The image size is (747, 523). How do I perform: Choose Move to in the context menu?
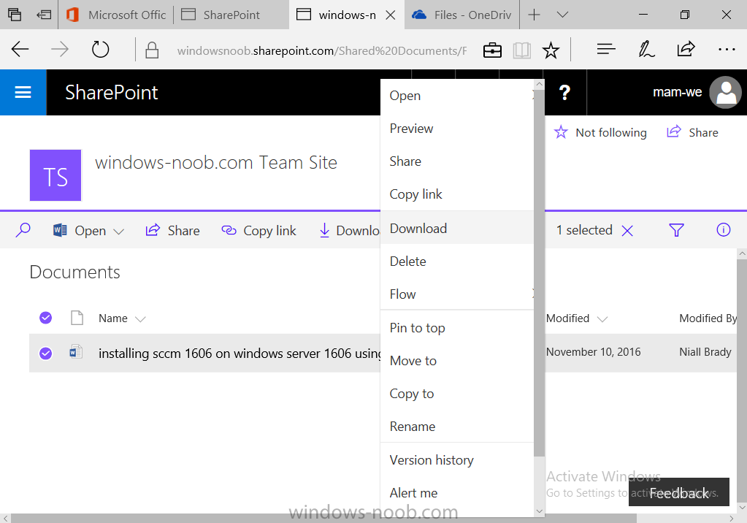click(457, 360)
